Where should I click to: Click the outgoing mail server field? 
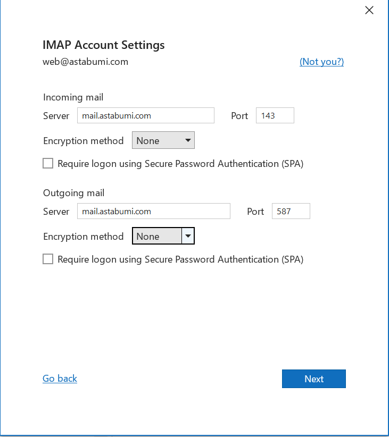[x=153, y=211]
